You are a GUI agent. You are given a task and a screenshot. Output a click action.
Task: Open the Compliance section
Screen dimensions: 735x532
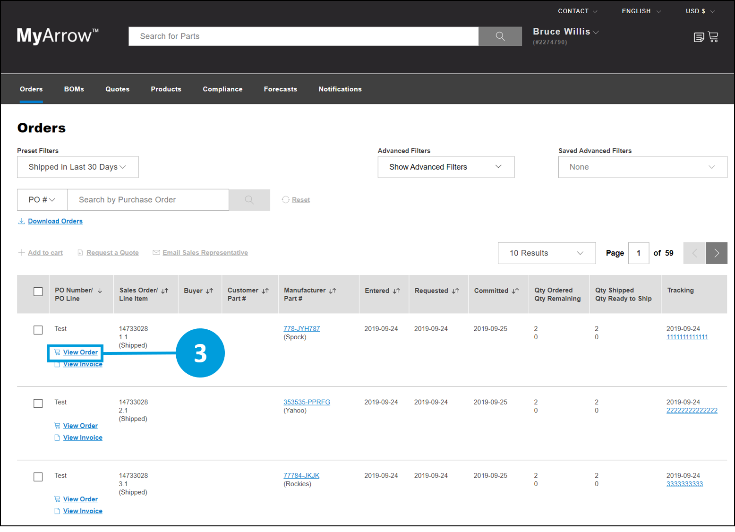[x=222, y=89]
